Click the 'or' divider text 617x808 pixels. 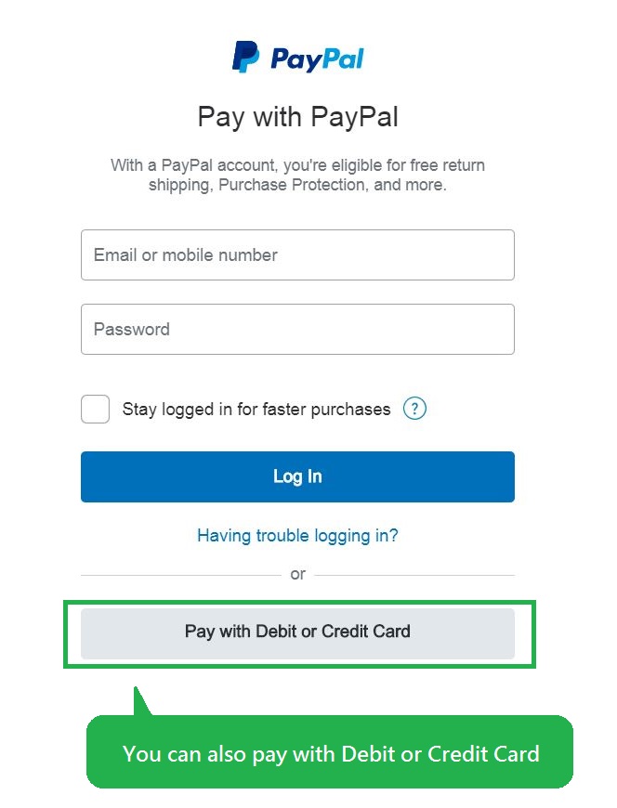click(x=298, y=574)
